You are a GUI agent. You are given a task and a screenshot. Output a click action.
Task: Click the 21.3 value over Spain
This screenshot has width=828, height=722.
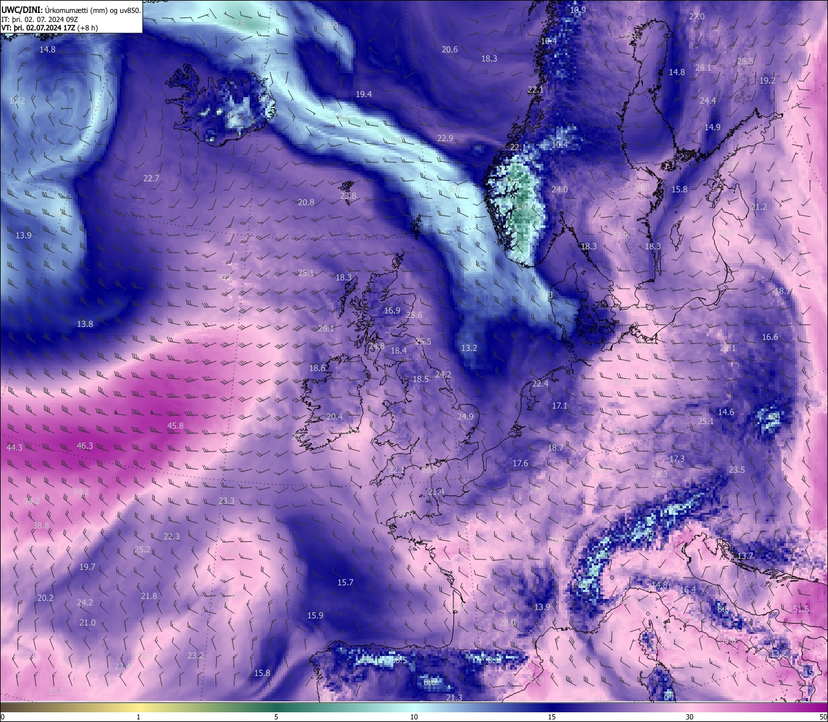[454, 697]
